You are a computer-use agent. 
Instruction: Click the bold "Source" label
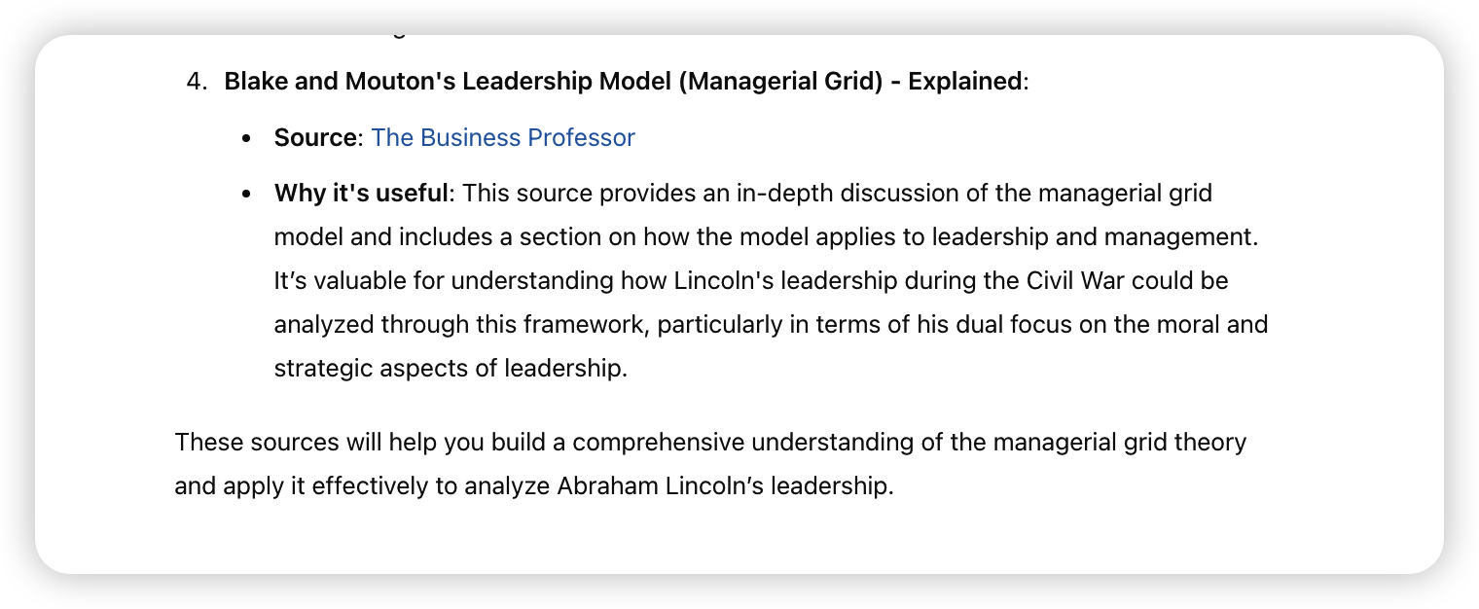[x=315, y=138]
